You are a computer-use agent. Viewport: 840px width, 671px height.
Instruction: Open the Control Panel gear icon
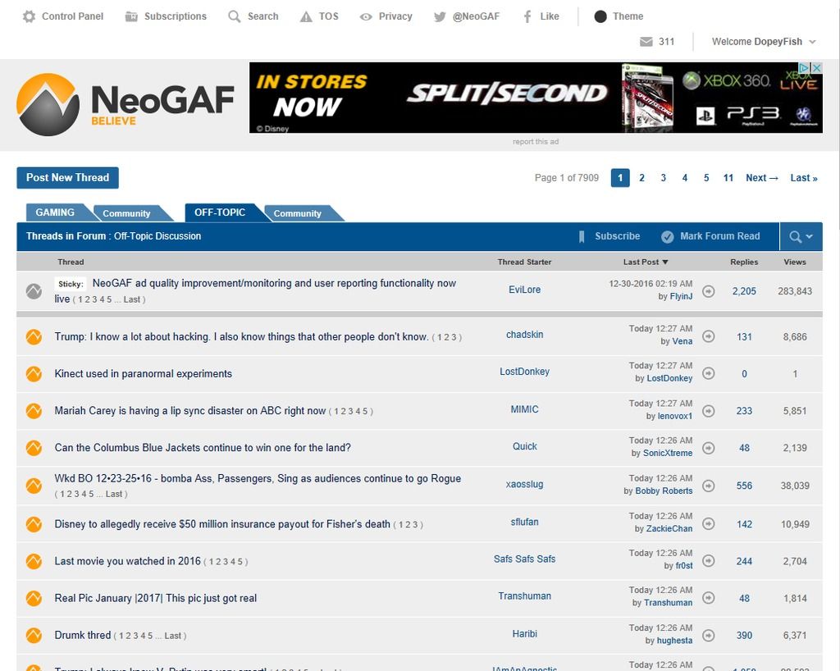click(x=29, y=16)
